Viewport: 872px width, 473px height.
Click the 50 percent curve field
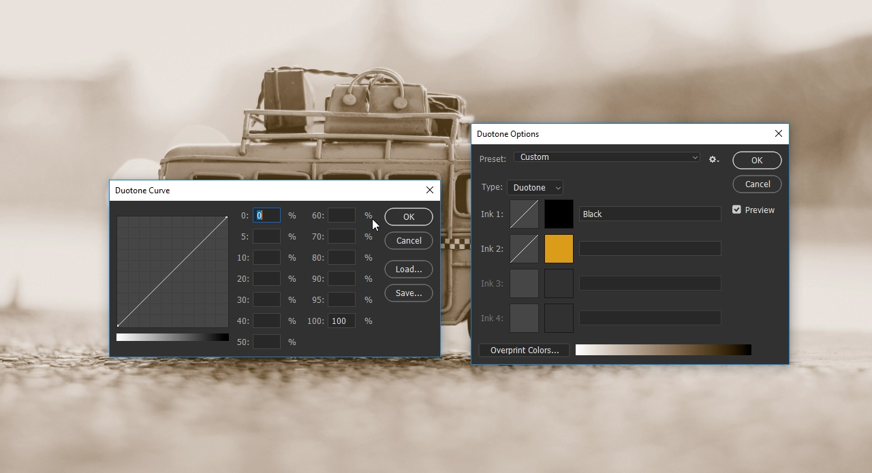point(266,342)
